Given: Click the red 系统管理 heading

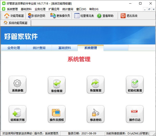Looking at the screenshot, I should coord(79,59).
